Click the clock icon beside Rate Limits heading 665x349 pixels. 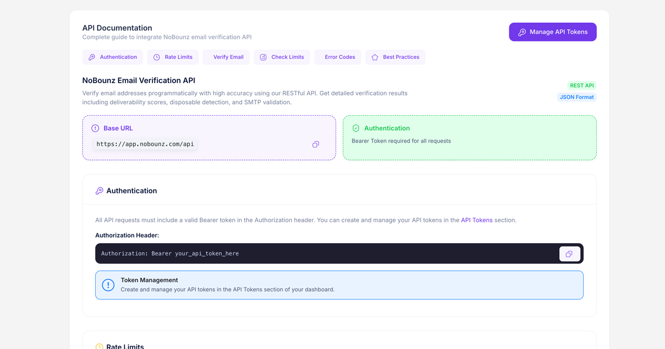[100, 347]
